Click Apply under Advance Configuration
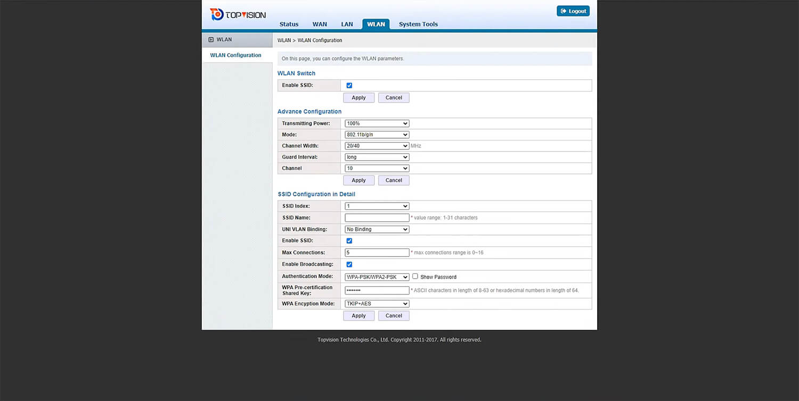Screen dimensions: 799x401 358,180
